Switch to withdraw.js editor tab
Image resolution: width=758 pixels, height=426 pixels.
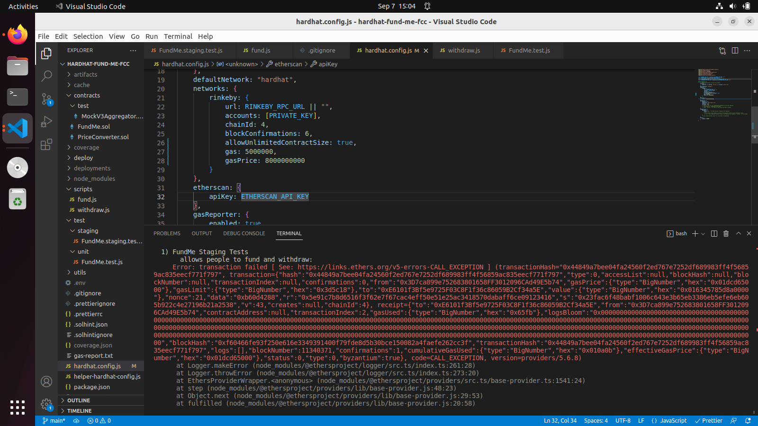coord(464,51)
